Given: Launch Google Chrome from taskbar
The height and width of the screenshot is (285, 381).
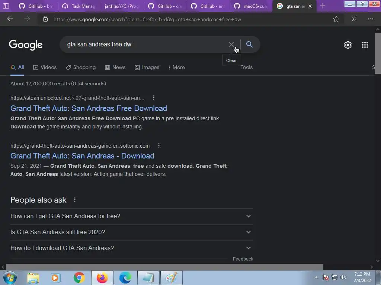Looking at the screenshot, I should (x=79, y=278).
